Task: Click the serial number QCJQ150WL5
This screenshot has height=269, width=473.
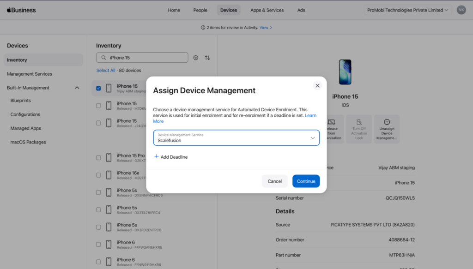Action: [x=400, y=198]
